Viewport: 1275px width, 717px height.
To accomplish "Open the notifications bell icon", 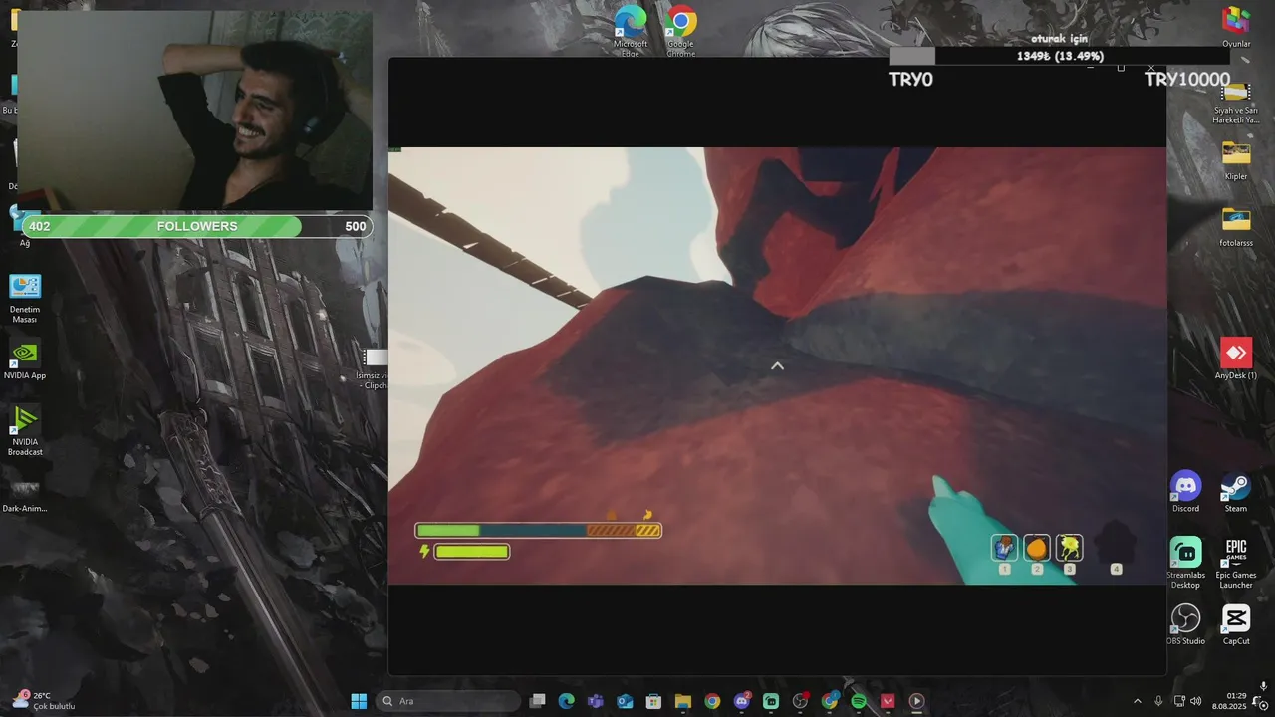I will click(1262, 704).
